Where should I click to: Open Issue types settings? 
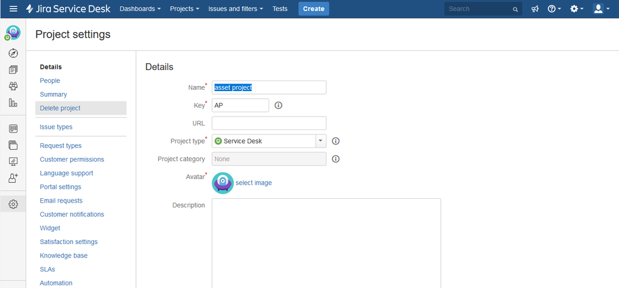[x=56, y=127]
